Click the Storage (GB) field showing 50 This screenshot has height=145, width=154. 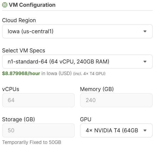[x=38, y=130]
